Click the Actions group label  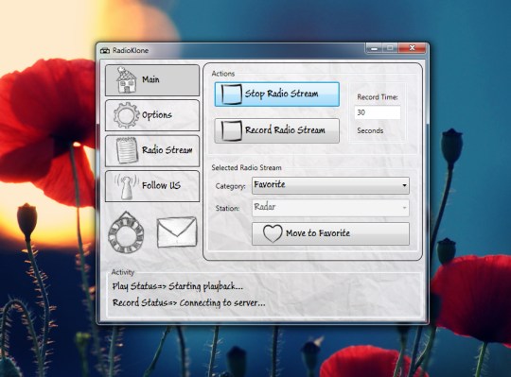coord(223,74)
